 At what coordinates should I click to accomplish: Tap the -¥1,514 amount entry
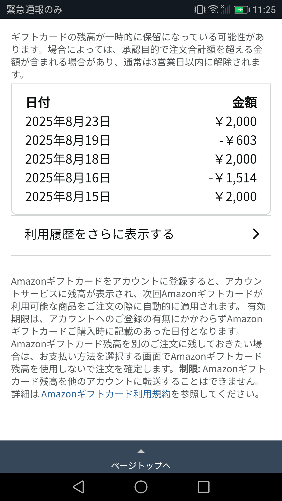point(233,178)
